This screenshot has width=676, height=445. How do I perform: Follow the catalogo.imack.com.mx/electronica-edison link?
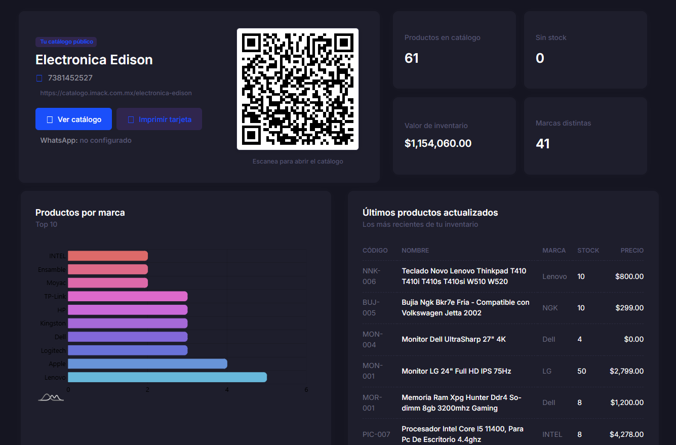tap(116, 93)
